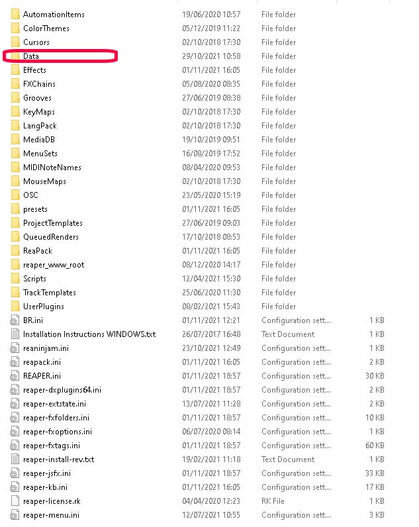419x527 pixels.
Task: Select the Scripts folder icon
Action: [15, 279]
